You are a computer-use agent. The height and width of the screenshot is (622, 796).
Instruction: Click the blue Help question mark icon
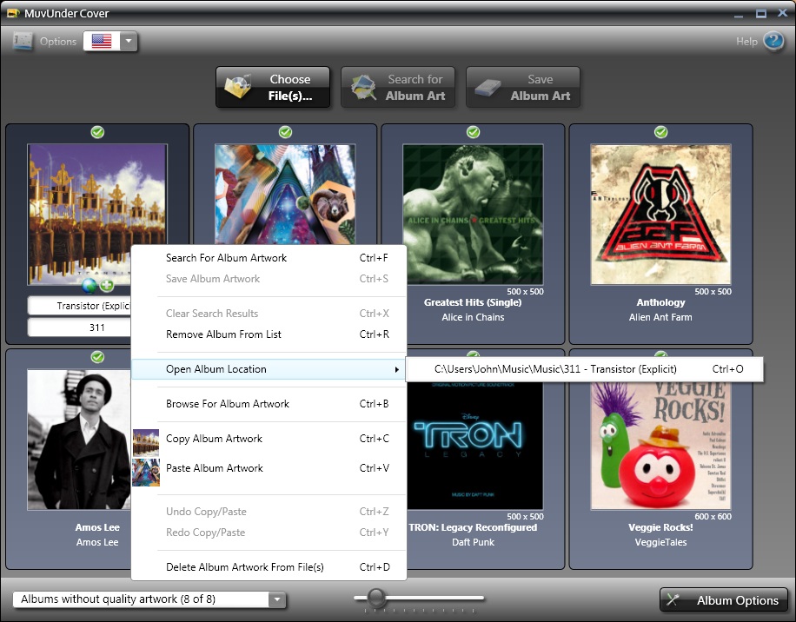click(773, 41)
